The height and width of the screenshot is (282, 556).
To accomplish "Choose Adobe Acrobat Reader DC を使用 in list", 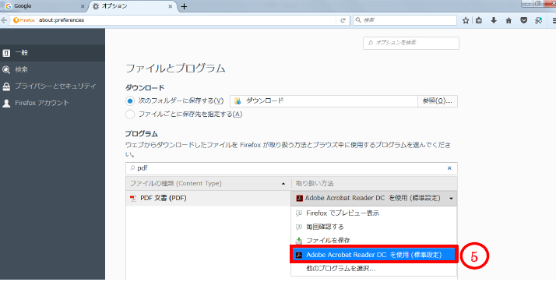I will (x=374, y=255).
